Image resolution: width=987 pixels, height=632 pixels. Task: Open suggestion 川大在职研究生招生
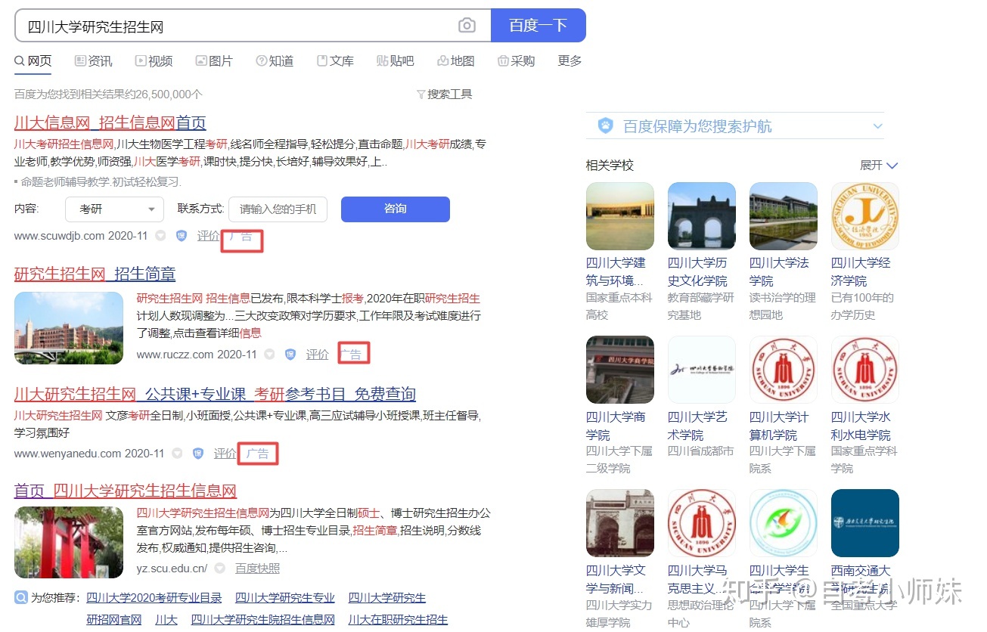[x=398, y=620]
